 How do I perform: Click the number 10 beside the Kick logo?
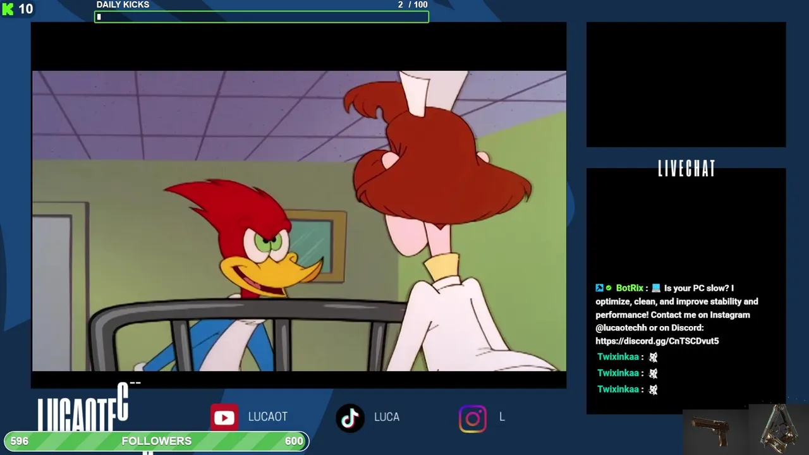point(25,9)
